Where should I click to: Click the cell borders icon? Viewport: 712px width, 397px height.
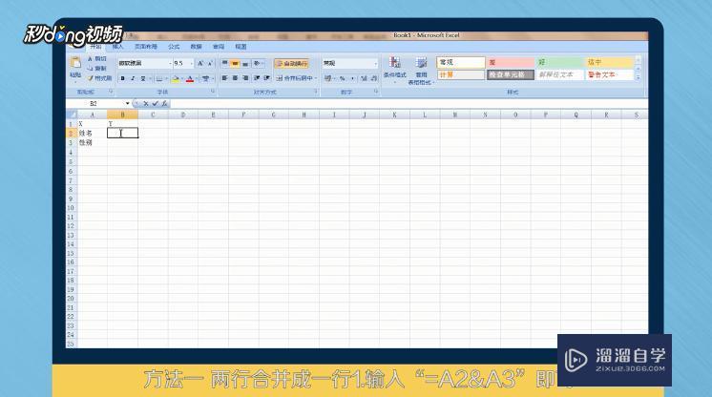[x=159, y=78]
